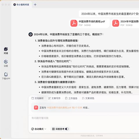
Task: Click the assistant avatar beside the reply
Action: tap(31, 35)
